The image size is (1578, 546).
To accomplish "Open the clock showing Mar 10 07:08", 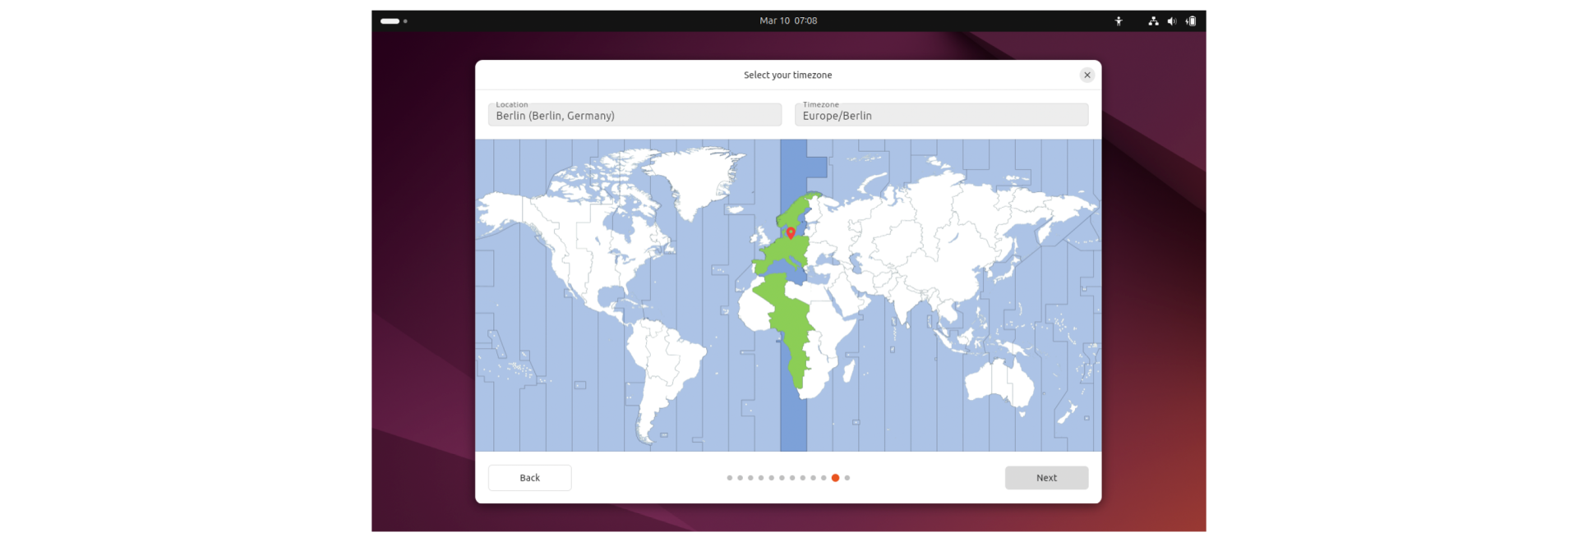I will [788, 21].
